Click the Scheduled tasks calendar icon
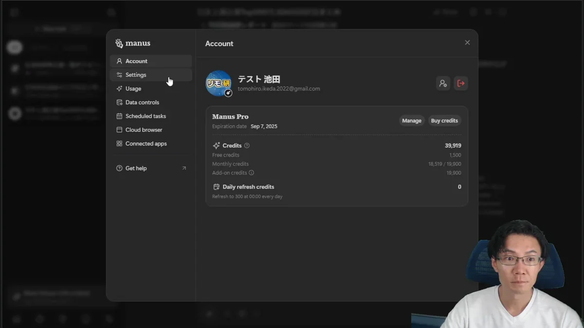 [x=119, y=116]
